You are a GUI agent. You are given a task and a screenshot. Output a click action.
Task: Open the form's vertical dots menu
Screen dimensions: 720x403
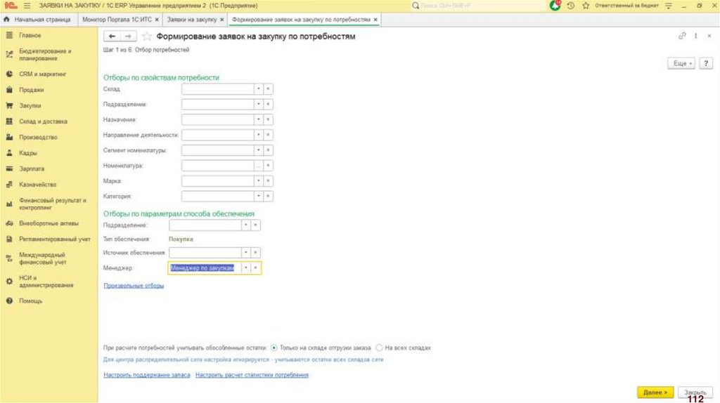695,36
